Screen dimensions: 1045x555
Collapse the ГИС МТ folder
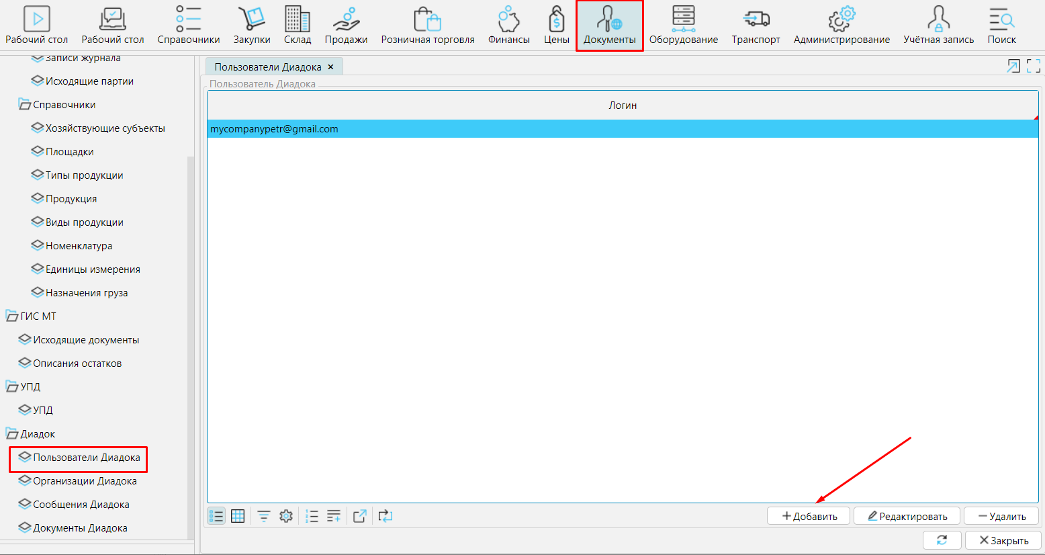tap(12, 316)
